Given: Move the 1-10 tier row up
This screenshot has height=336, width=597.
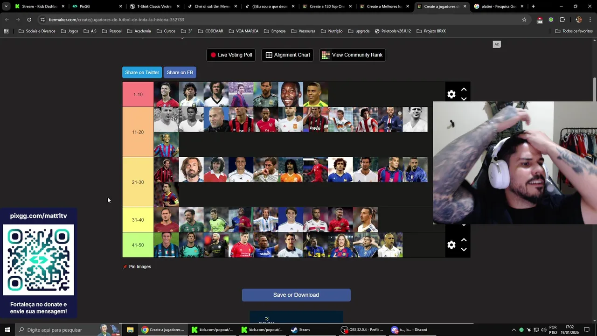Looking at the screenshot, I should point(464,89).
